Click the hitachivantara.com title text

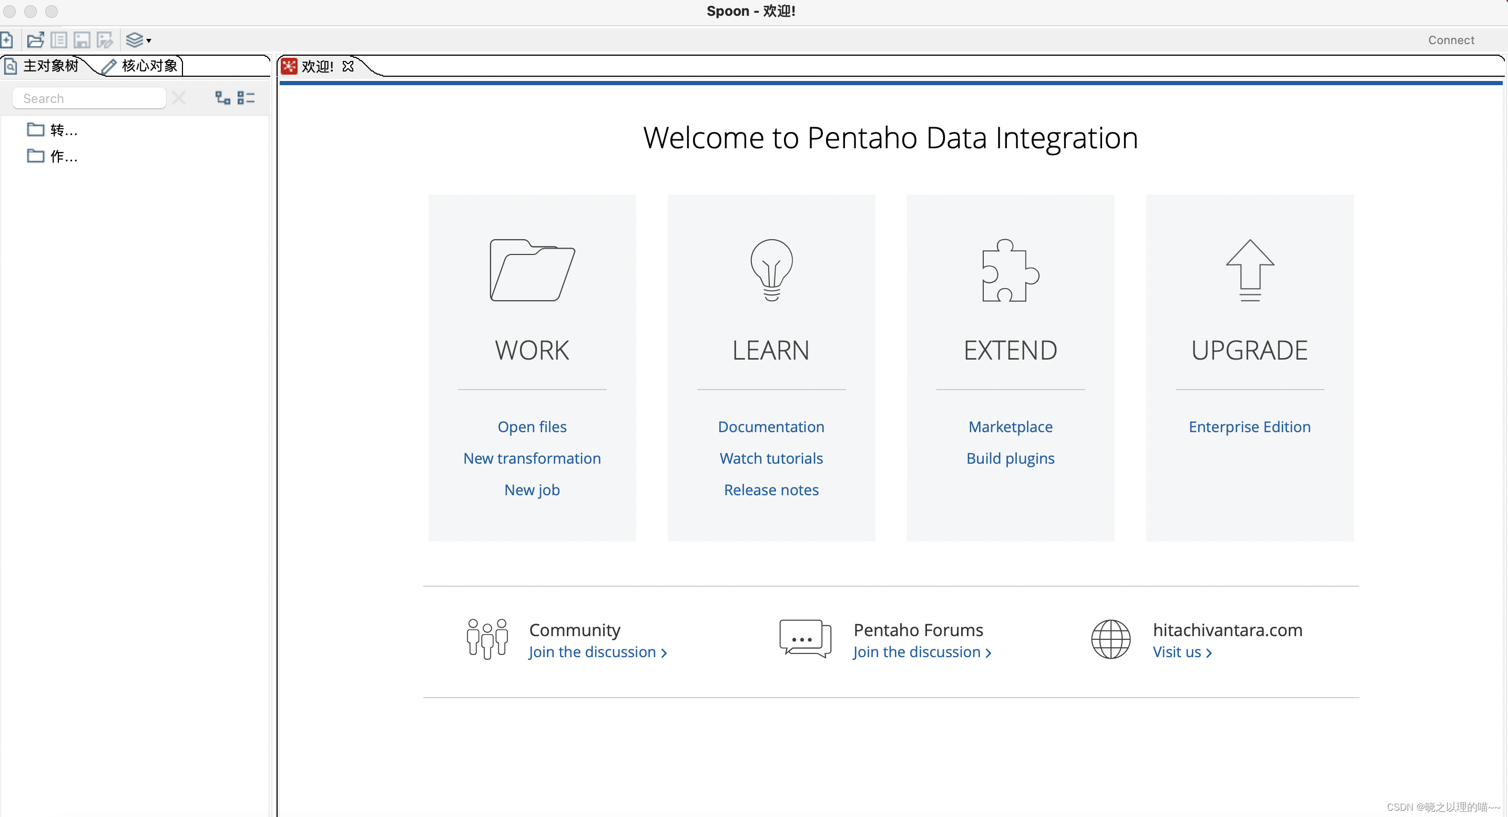click(x=1228, y=630)
